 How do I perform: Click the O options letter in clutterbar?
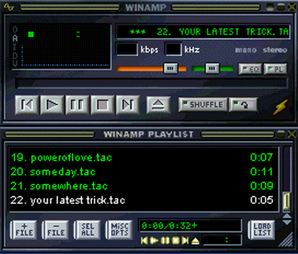(x=15, y=29)
